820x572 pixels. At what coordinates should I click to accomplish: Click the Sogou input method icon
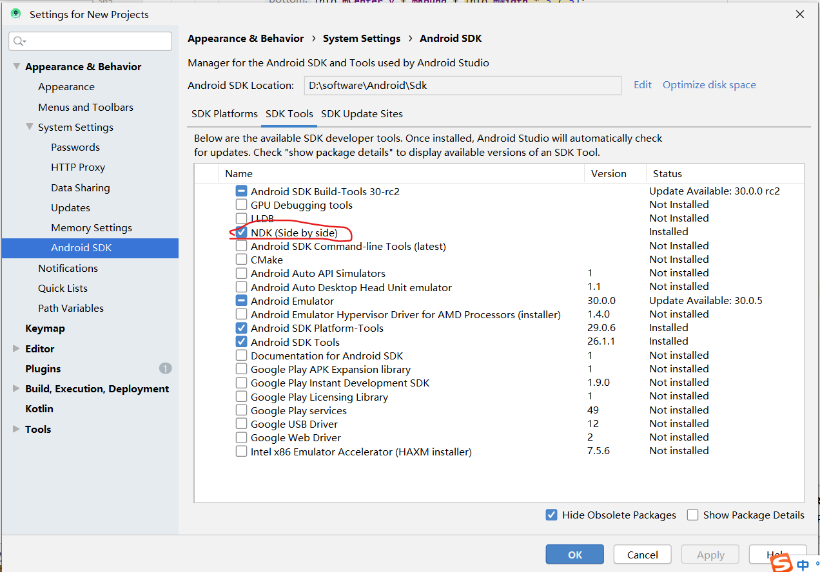coord(782,563)
